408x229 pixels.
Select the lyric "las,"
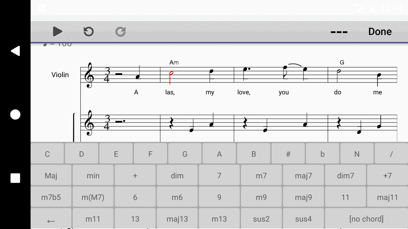[170, 92]
